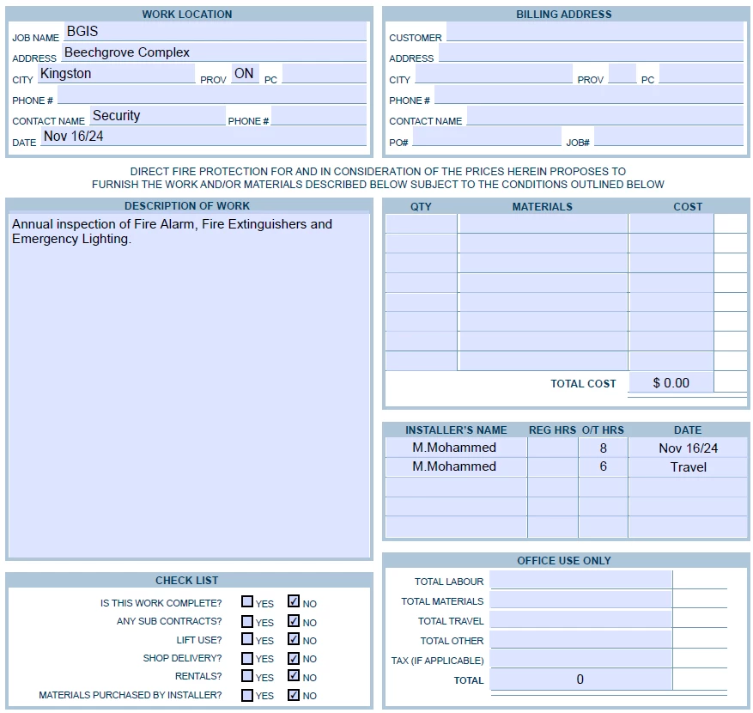Click the PO# field
753x713 pixels.
click(x=487, y=136)
